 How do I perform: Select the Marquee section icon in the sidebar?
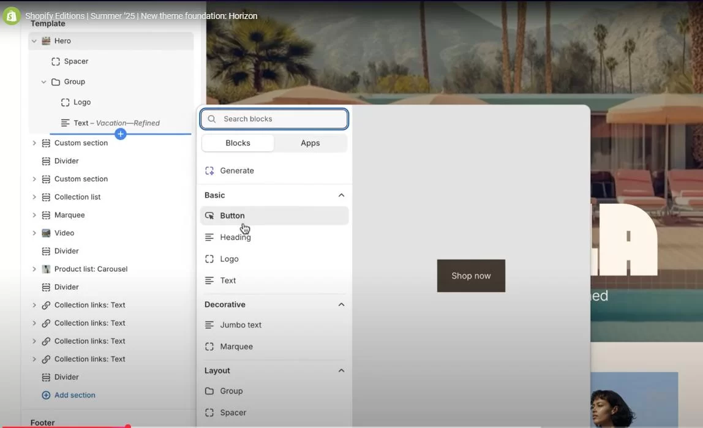tap(46, 215)
